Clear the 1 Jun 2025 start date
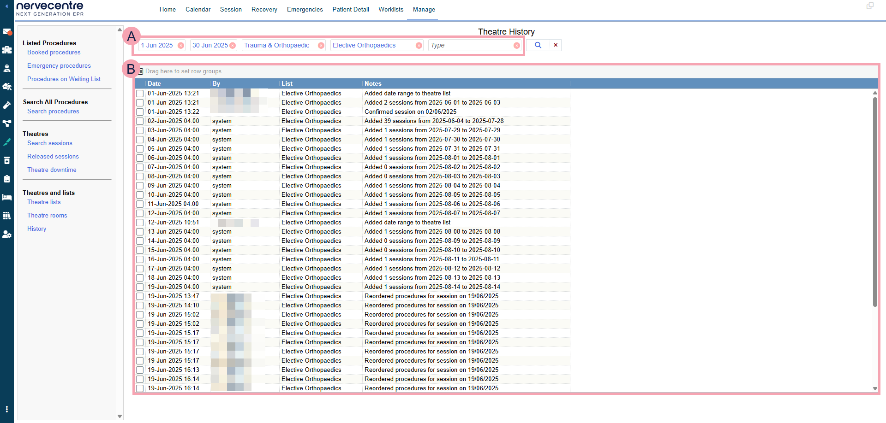 tap(181, 46)
